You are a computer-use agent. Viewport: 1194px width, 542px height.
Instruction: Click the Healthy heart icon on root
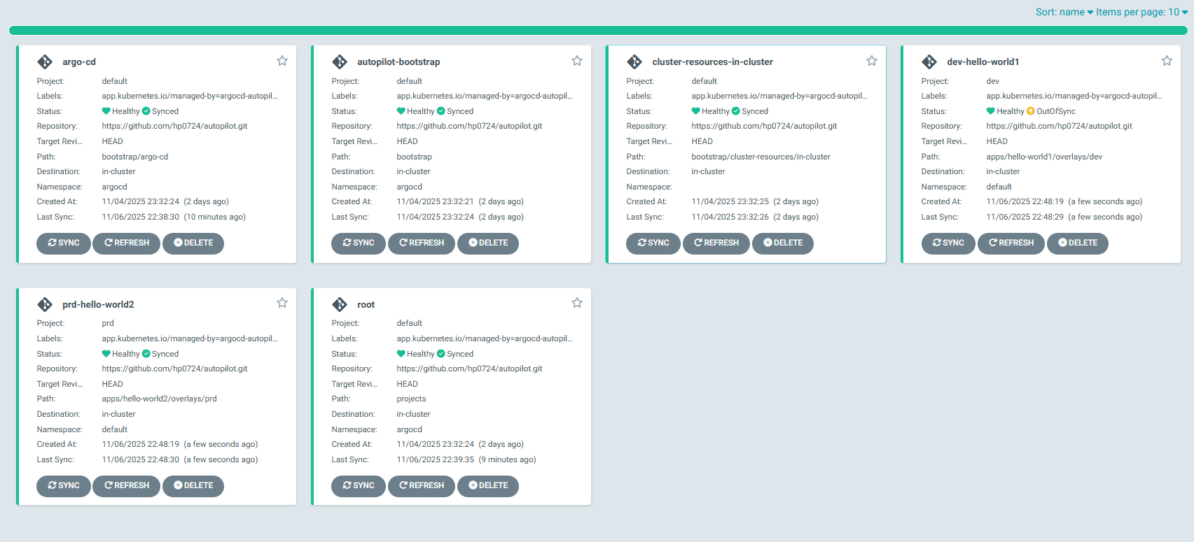pos(401,354)
